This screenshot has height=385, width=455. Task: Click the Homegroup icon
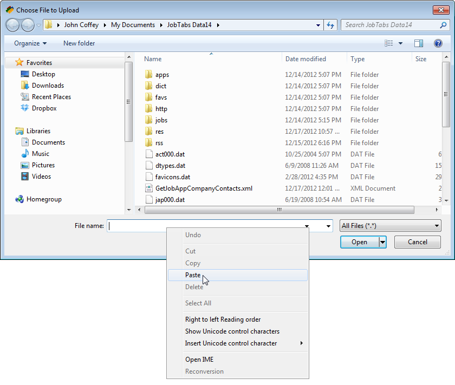(x=19, y=199)
